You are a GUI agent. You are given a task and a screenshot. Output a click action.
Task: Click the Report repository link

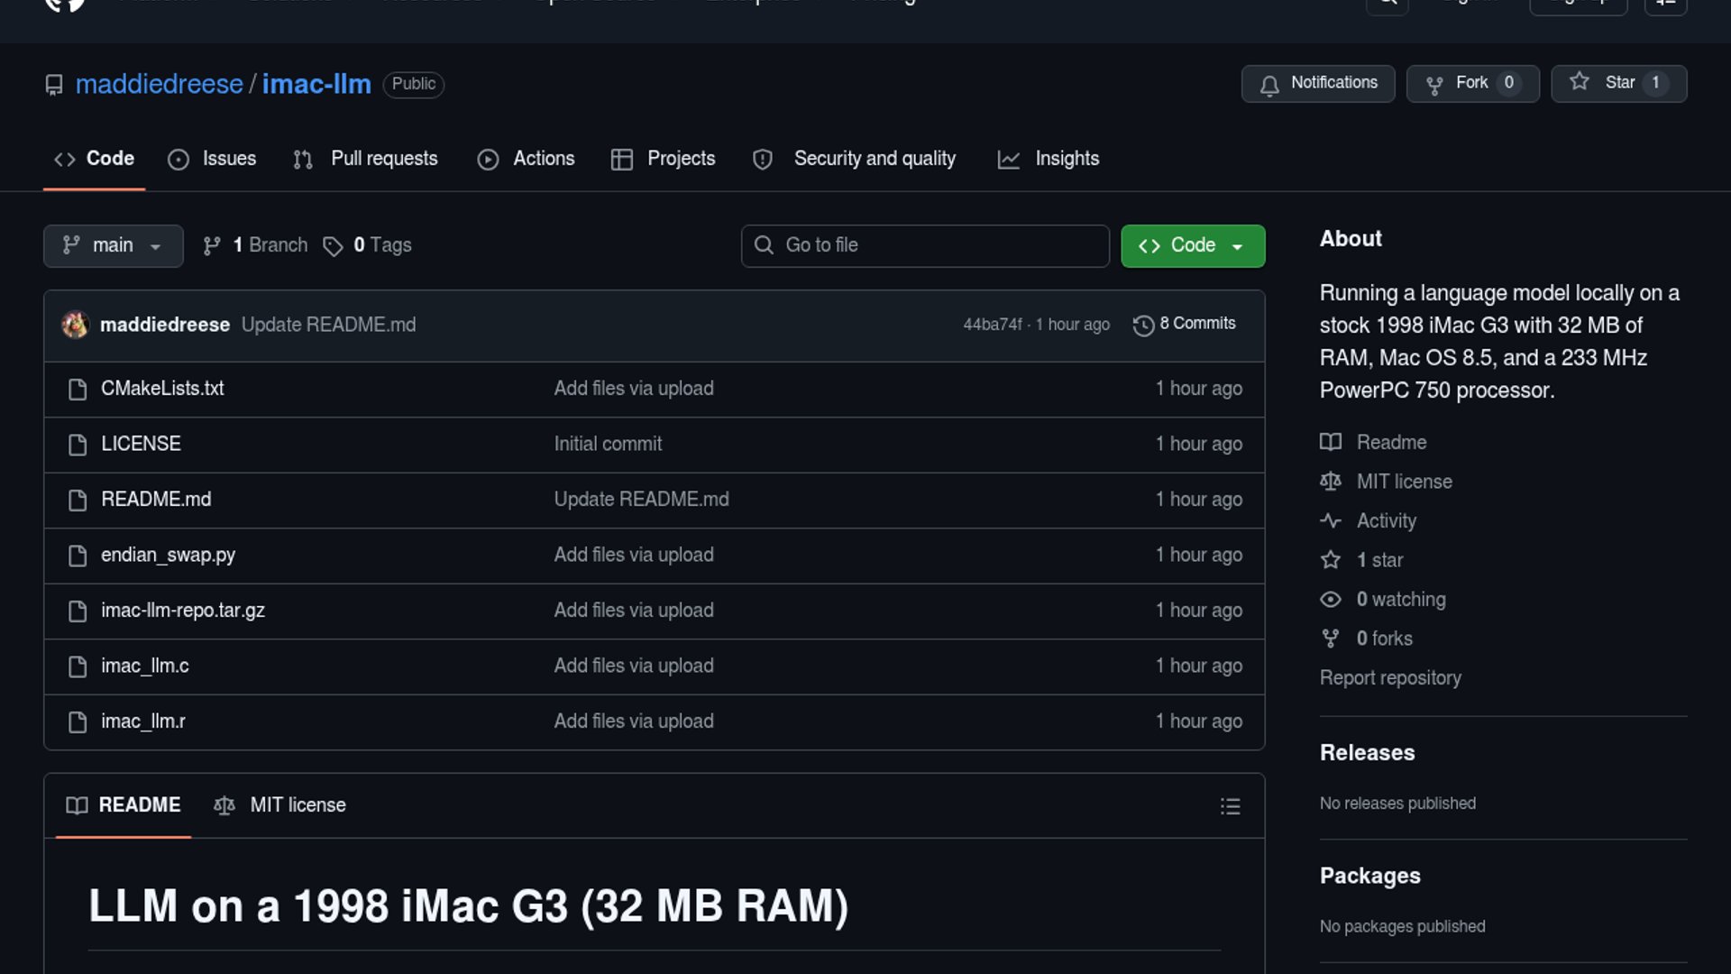point(1390,678)
